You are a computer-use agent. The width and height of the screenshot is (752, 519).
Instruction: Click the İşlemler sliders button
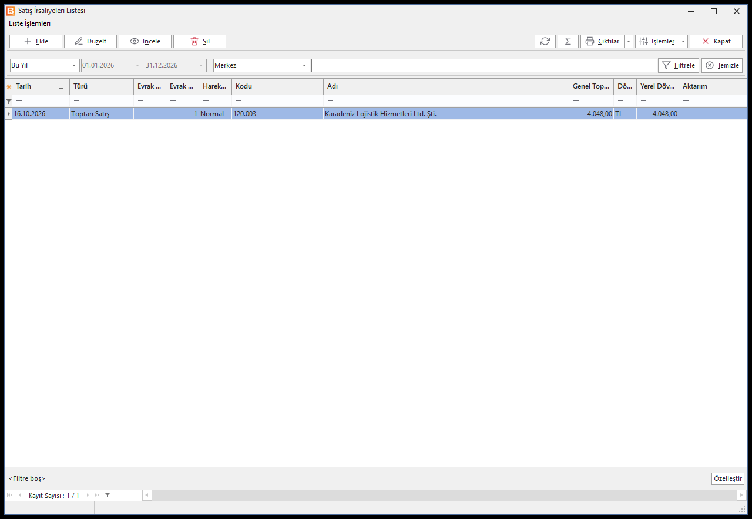pyautogui.click(x=657, y=41)
